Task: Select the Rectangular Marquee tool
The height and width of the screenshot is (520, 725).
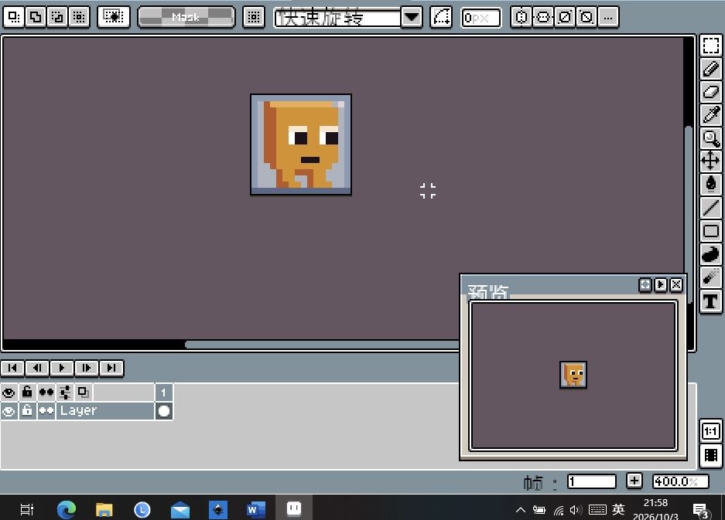Action: (710, 46)
